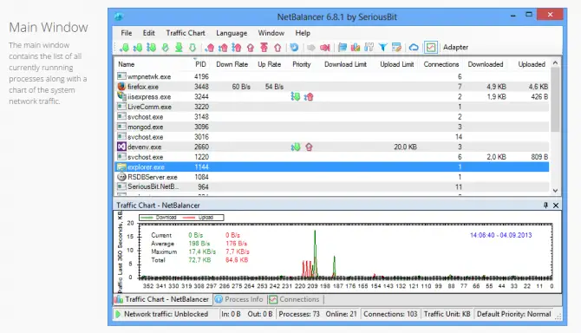Click the Upload Limit column header

397,64
